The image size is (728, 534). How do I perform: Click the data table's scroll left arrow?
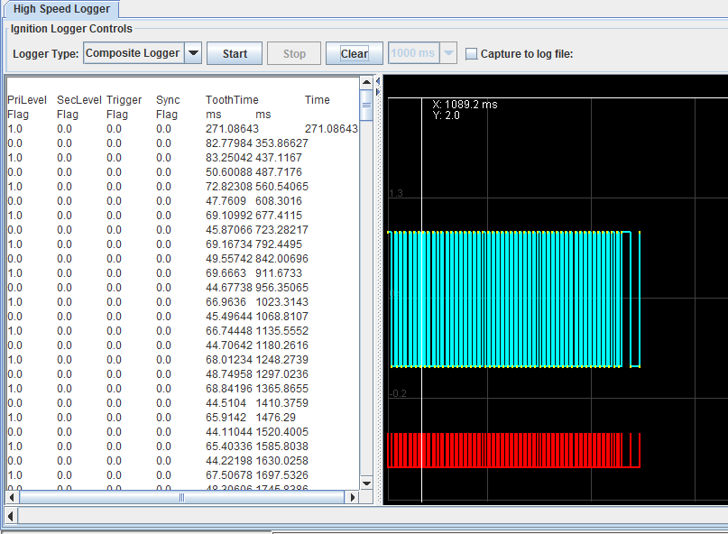[13, 497]
